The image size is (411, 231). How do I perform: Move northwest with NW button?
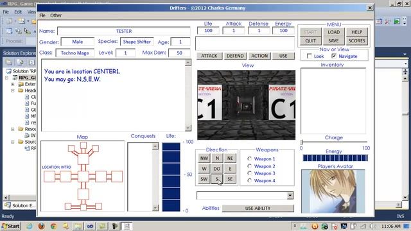click(204, 158)
